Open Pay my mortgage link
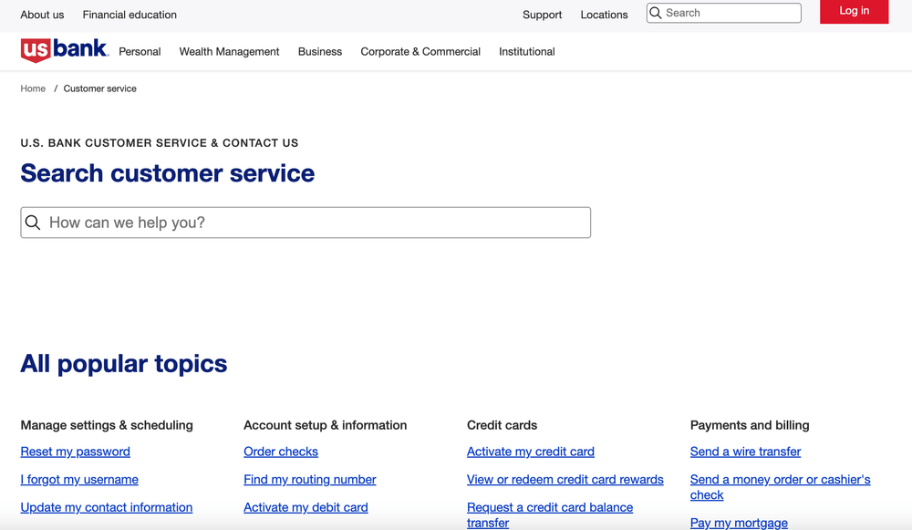Screen dimensions: 912x530 pos(739,523)
